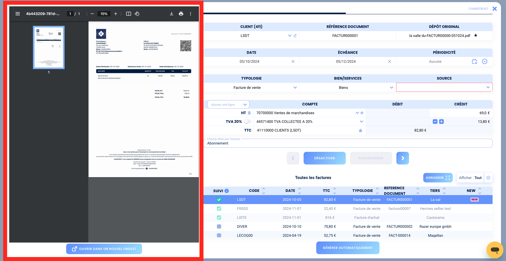Print the invoice PDF

(181, 14)
